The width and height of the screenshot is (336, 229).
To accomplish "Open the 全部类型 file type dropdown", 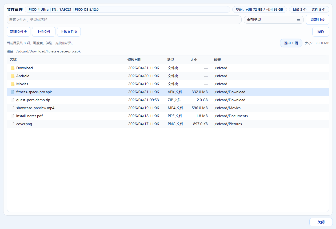I will click(x=274, y=20).
